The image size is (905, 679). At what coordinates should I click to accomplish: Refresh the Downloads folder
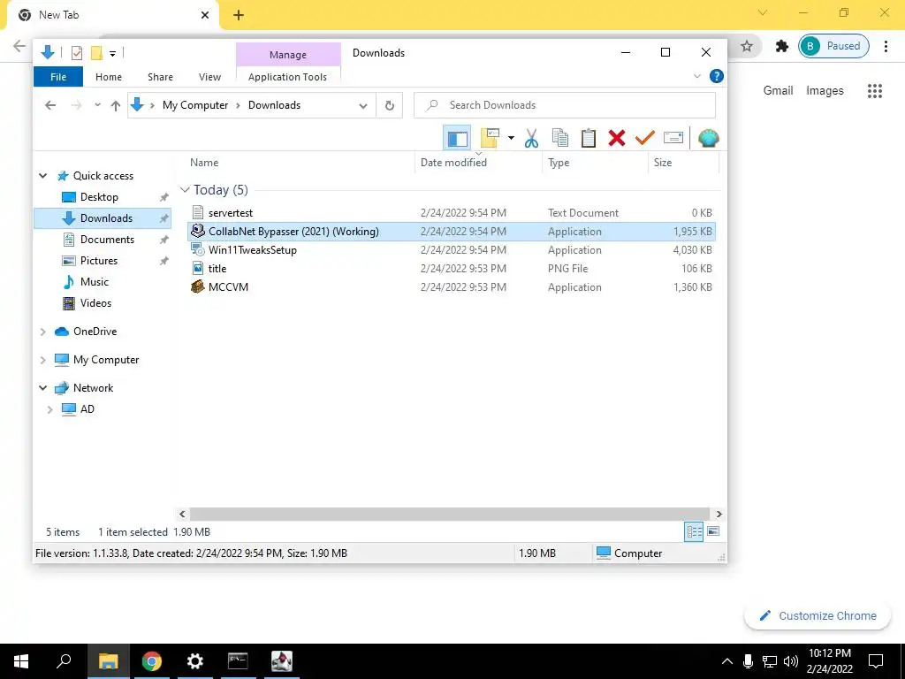click(390, 106)
